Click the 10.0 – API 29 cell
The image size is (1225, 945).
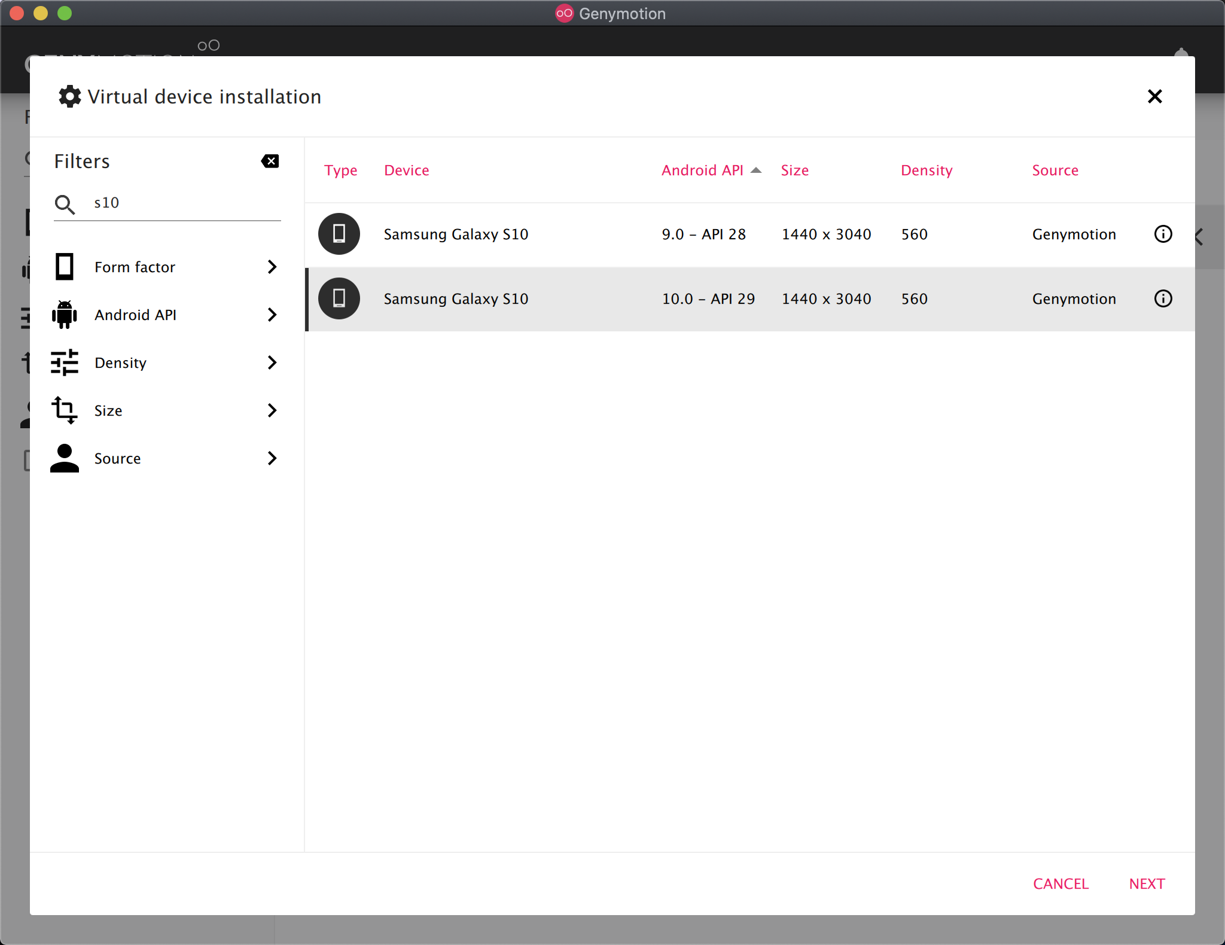click(708, 298)
